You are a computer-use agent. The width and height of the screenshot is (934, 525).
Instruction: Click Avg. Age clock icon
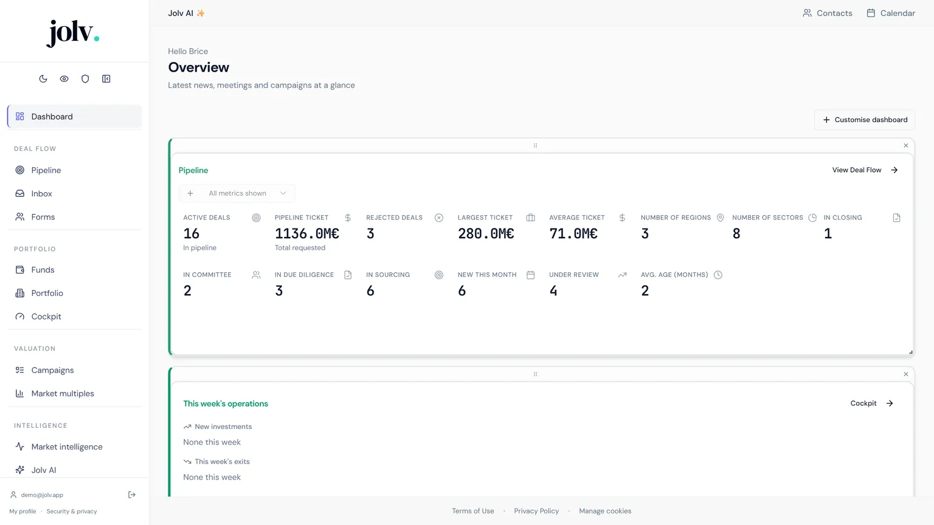click(x=718, y=275)
